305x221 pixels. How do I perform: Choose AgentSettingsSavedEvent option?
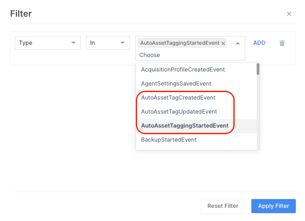pos(176,83)
